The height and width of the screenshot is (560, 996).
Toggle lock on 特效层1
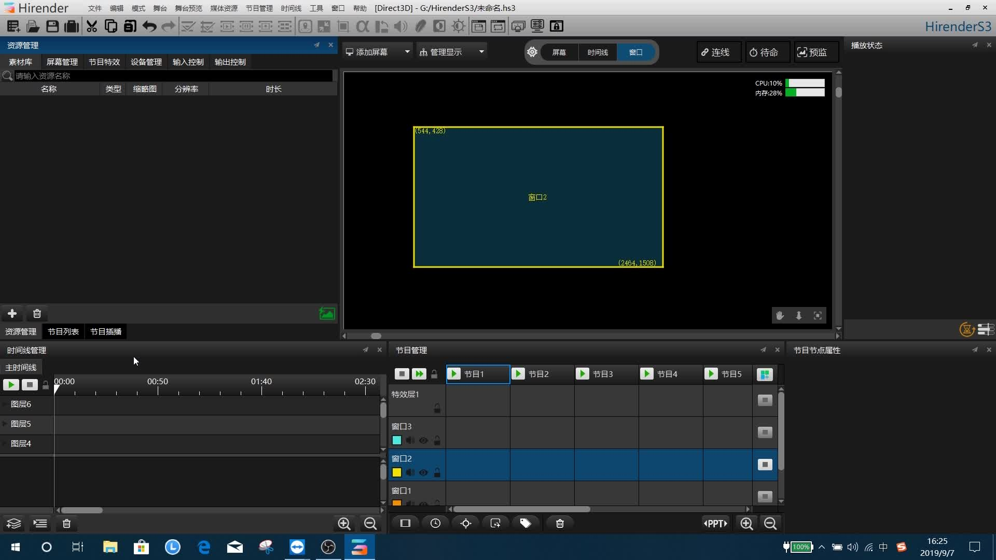pos(437,409)
